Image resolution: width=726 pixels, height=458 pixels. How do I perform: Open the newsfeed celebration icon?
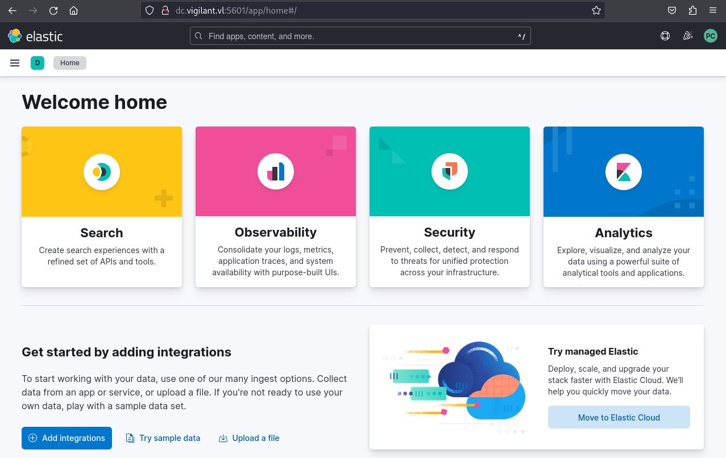(x=688, y=36)
